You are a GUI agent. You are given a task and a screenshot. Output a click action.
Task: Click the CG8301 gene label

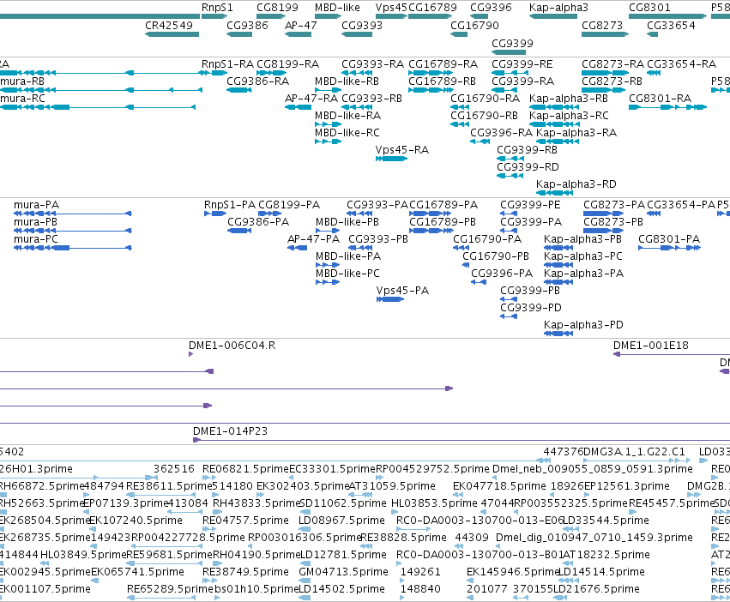649,8
